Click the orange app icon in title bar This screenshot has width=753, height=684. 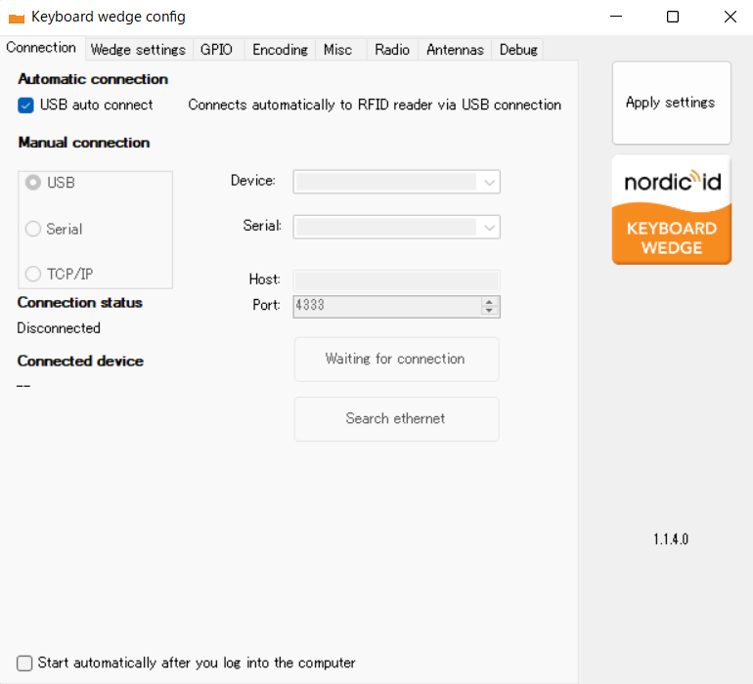(x=16, y=18)
